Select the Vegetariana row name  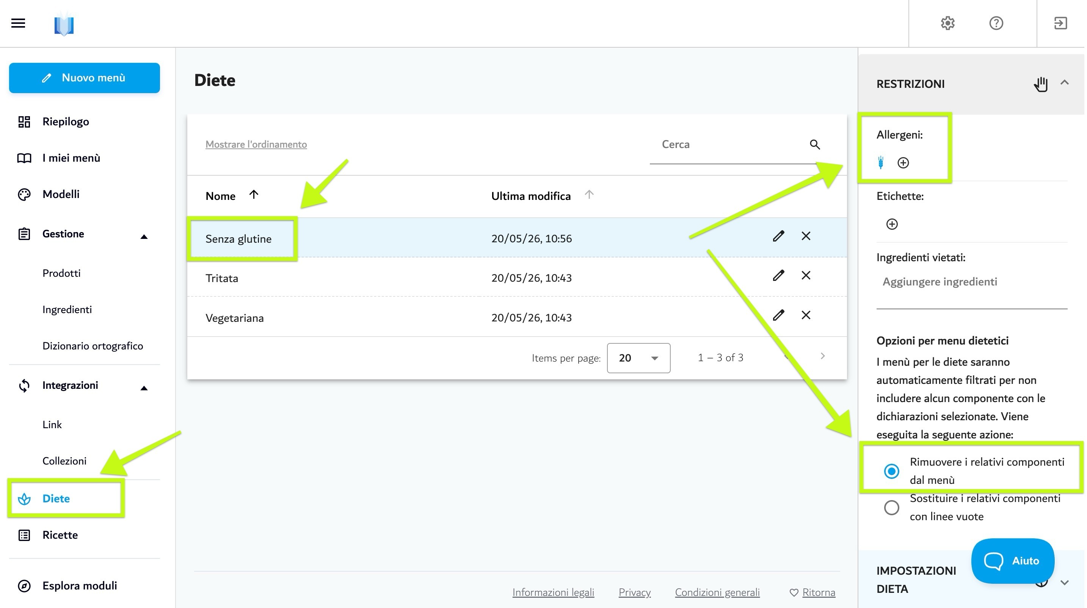pos(235,318)
